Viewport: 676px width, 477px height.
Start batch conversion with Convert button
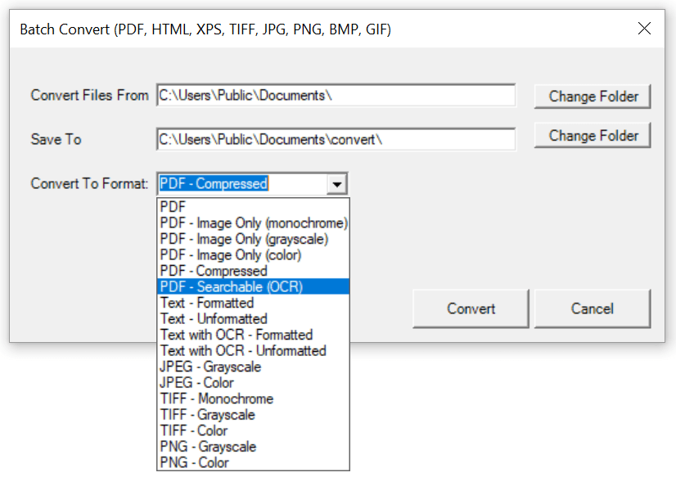[x=470, y=308]
